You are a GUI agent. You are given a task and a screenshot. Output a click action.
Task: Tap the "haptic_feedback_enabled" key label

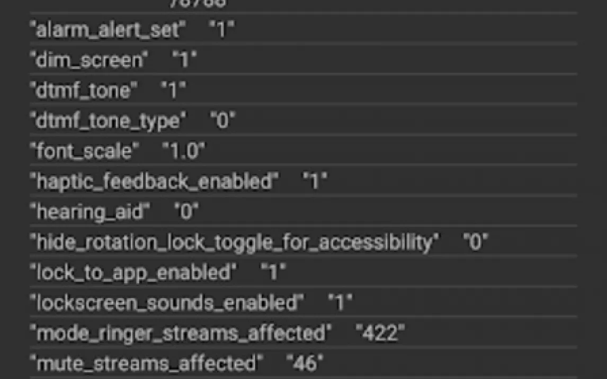point(154,182)
